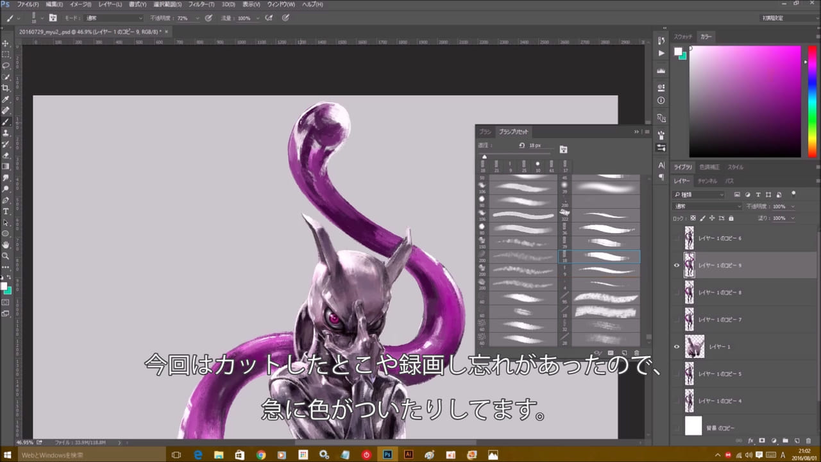The image size is (821, 462).
Task: Show the レイヤー 1 のコピー 6 layer
Action: tap(676, 238)
